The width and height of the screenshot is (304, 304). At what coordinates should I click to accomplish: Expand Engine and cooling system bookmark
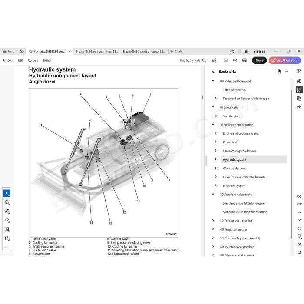pos(215,133)
